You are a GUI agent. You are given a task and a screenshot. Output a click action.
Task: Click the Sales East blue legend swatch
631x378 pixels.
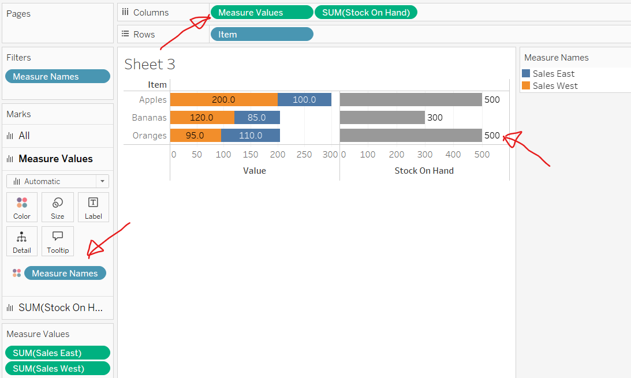pos(525,73)
